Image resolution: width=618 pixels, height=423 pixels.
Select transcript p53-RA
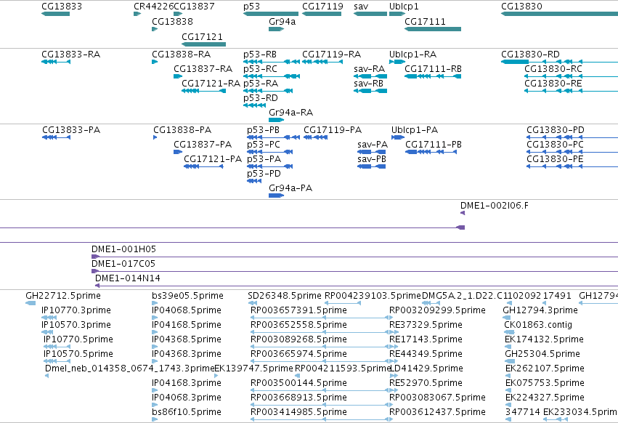(268, 91)
